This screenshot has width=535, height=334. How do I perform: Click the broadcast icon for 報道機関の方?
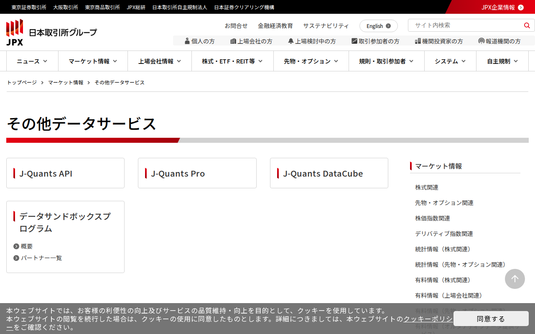click(481, 41)
